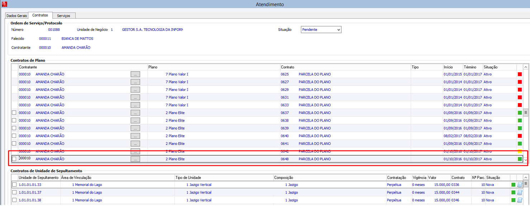This screenshot has width=530, height=206.
Task: Click the Valor column header
Action: point(439,178)
